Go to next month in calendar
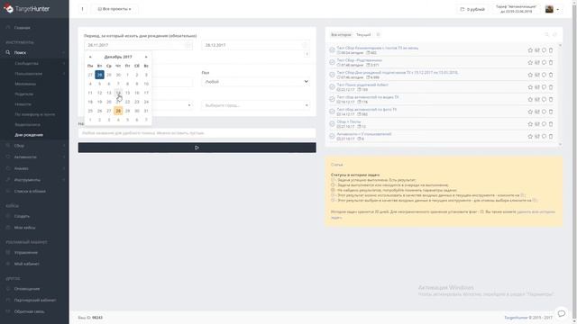Image resolution: width=577 pixels, height=324 pixels. 146,57
